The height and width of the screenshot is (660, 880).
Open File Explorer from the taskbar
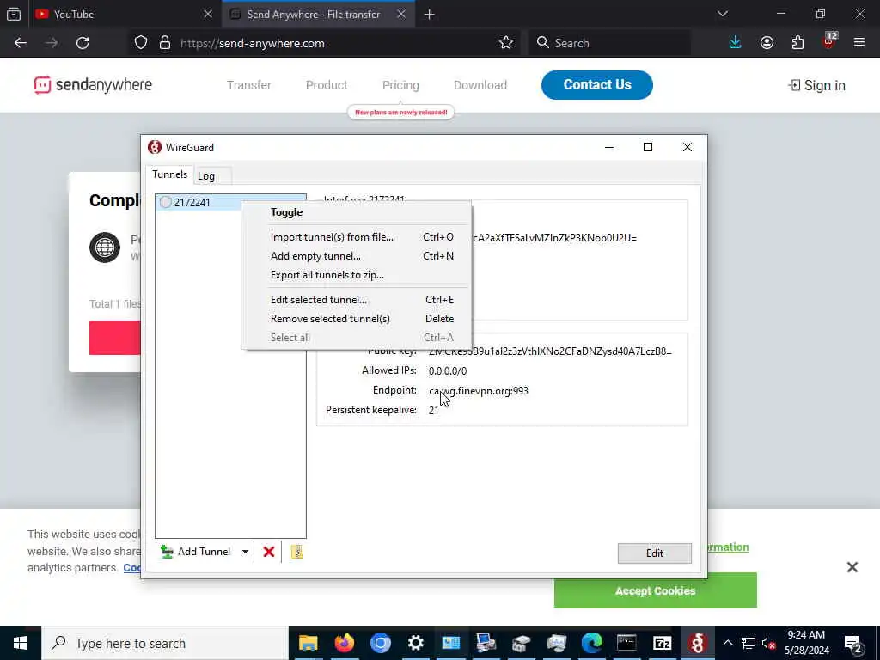pos(309,643)
